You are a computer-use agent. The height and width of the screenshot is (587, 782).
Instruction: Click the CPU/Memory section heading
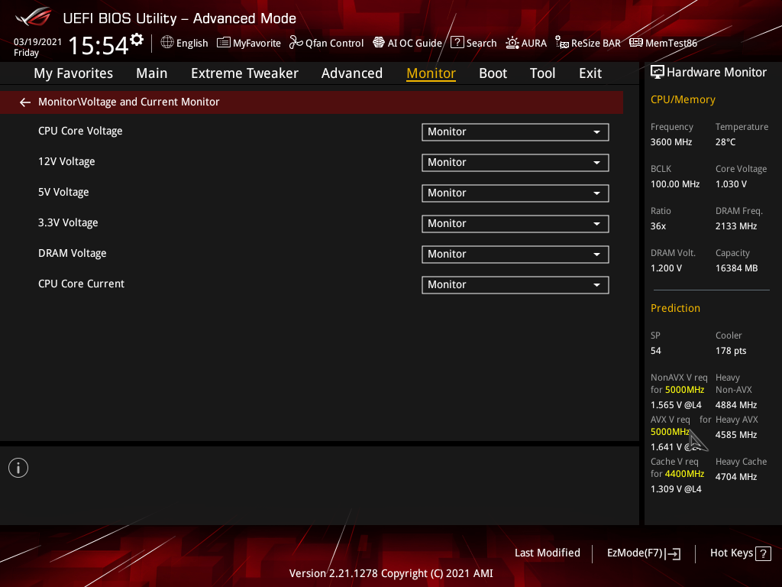tap(683, 100)
